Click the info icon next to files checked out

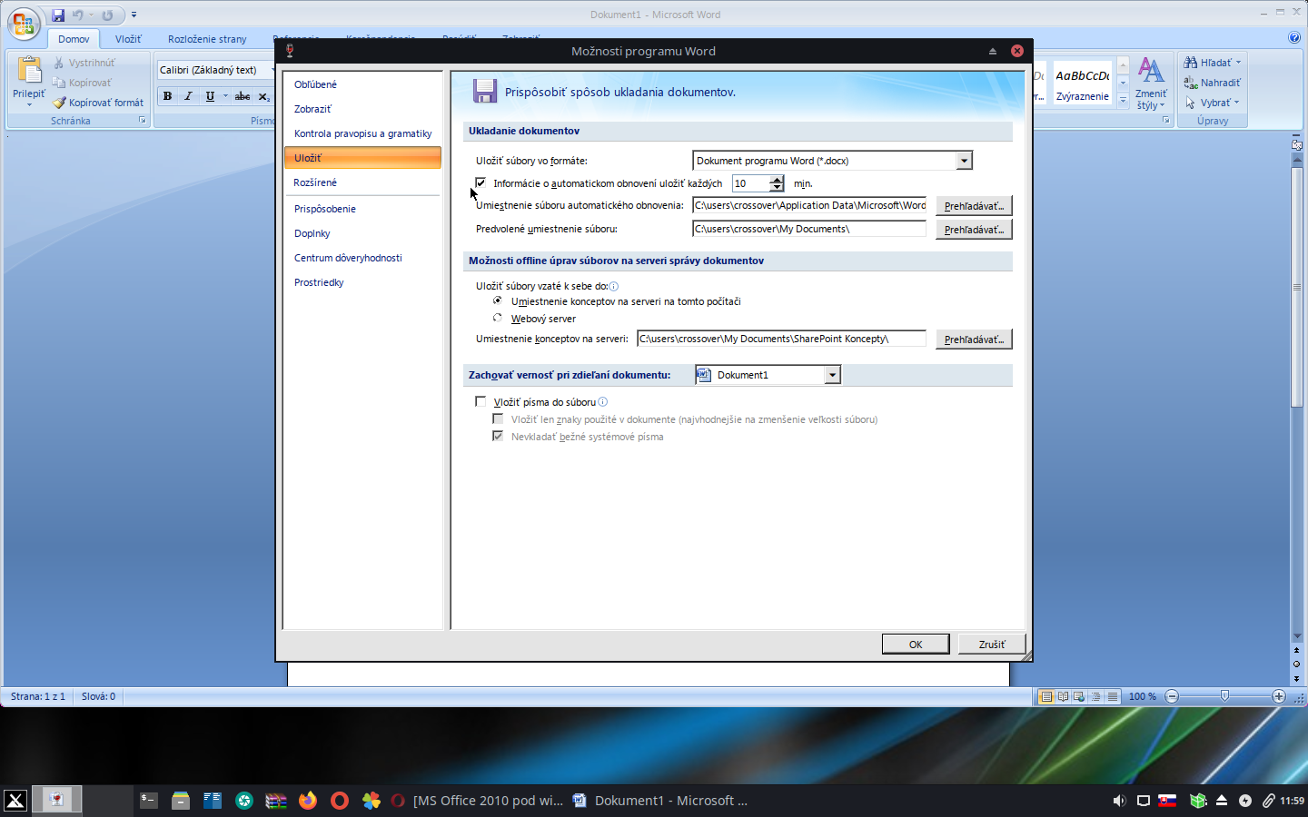click(614, 286)
